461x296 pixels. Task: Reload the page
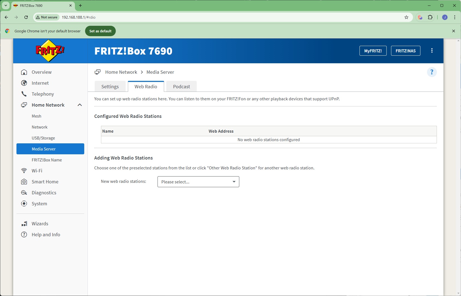(26, 17)
